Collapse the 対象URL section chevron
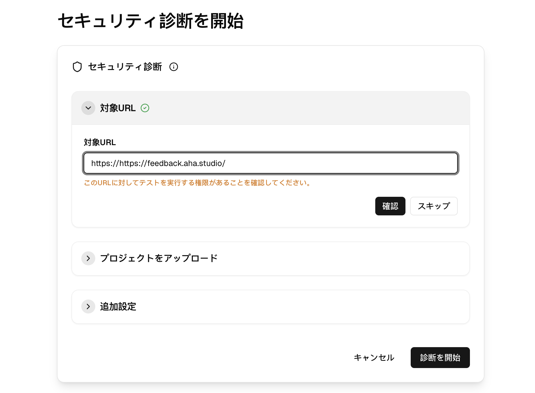The image size is (535, 393). click(88, 108)
